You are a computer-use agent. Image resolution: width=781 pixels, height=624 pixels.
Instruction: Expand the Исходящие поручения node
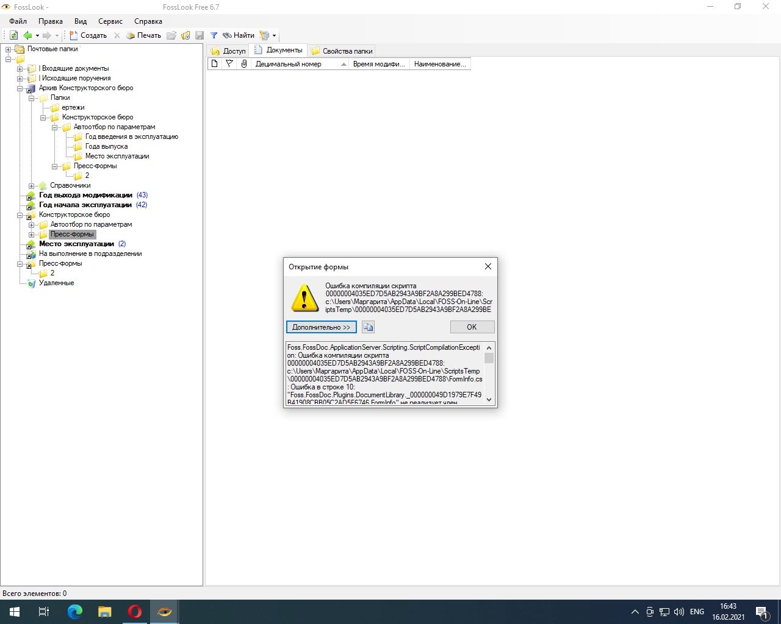[x=20, y=79]
